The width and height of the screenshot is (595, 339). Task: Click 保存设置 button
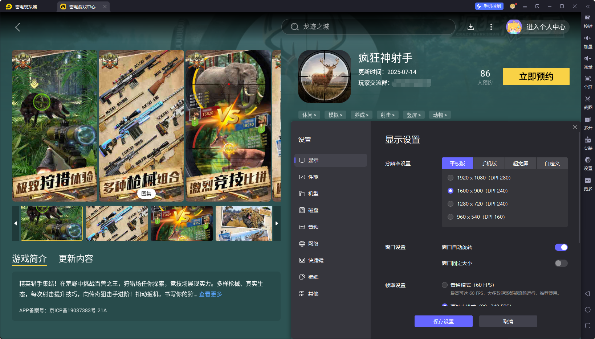tap(444, 322)
